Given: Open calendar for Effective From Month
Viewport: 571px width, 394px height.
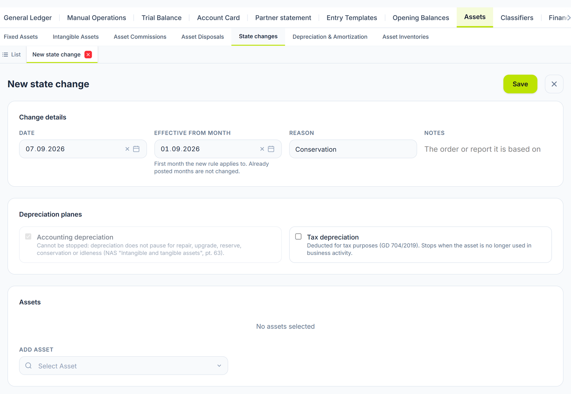Looking at the screenshot, I should click(271, 149).
